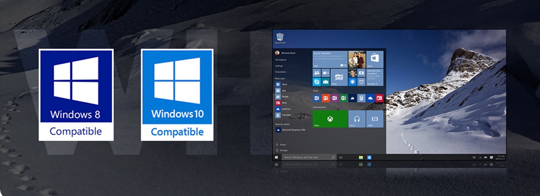The height and width of the screenshot is (196, 540).
Task: Open the Mail live tile from Bruce
Action: (x=330, y=59)
